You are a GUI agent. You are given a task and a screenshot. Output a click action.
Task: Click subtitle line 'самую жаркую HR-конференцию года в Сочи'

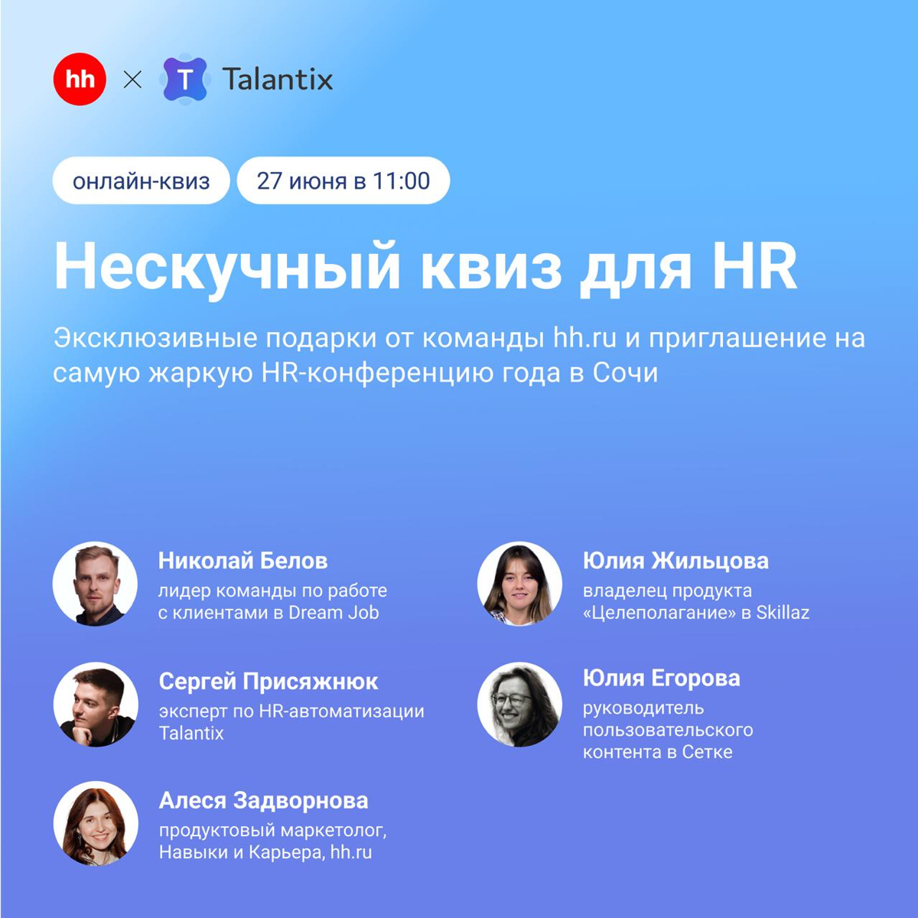tap(356, 373)
